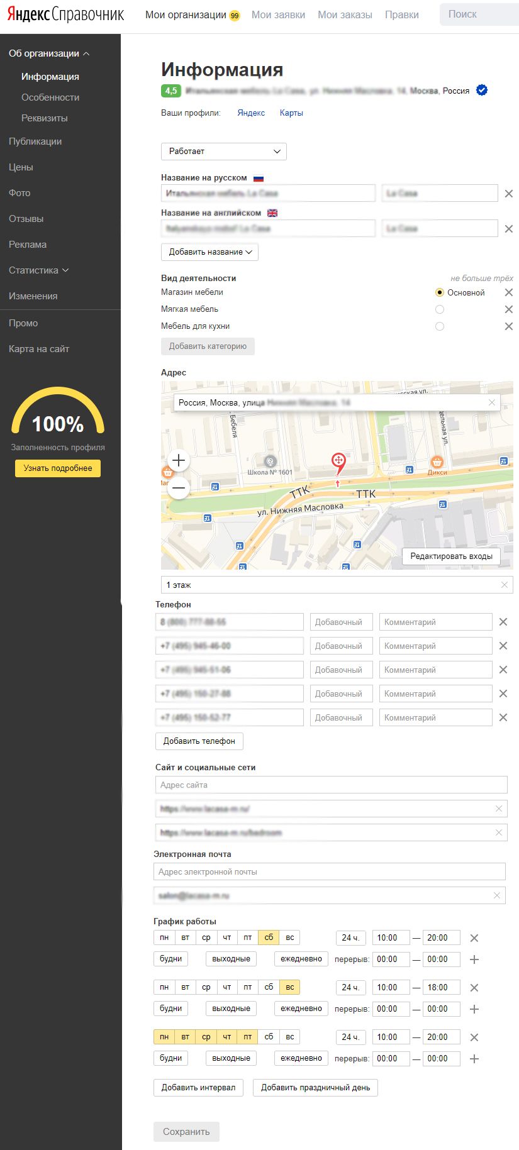Click the blue verified badge icon
Screen dimensions: 519x1150
(x=482, y=91)
